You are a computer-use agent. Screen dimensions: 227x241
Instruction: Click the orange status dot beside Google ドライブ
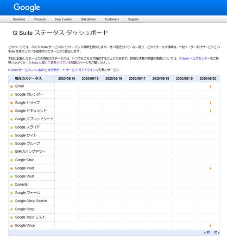pos(12,103)
